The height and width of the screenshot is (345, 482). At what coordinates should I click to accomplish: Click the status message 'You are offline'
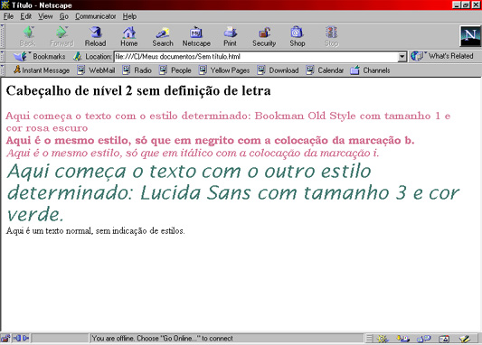pyautogui.click(x=162, y=339)
